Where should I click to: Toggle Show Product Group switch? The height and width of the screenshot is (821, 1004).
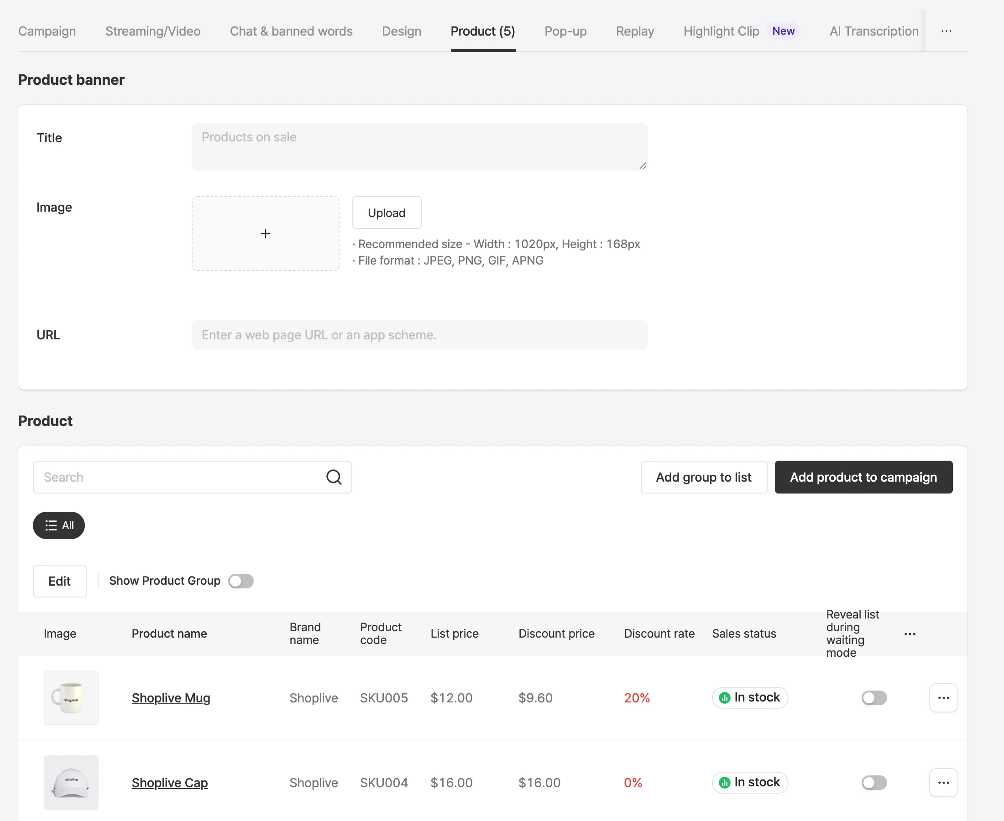pos(241,581)
